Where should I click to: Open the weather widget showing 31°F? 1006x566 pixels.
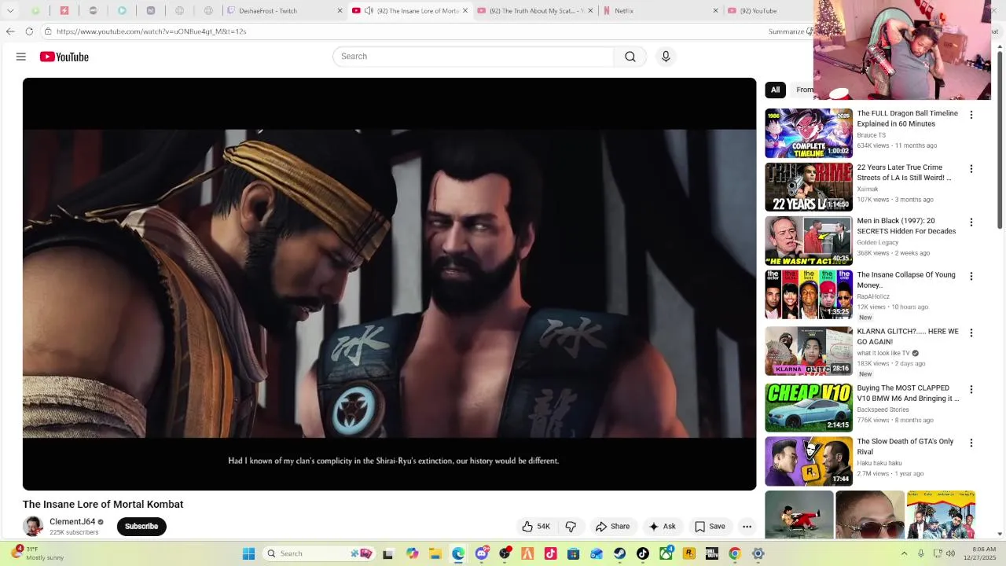(38, 553)
